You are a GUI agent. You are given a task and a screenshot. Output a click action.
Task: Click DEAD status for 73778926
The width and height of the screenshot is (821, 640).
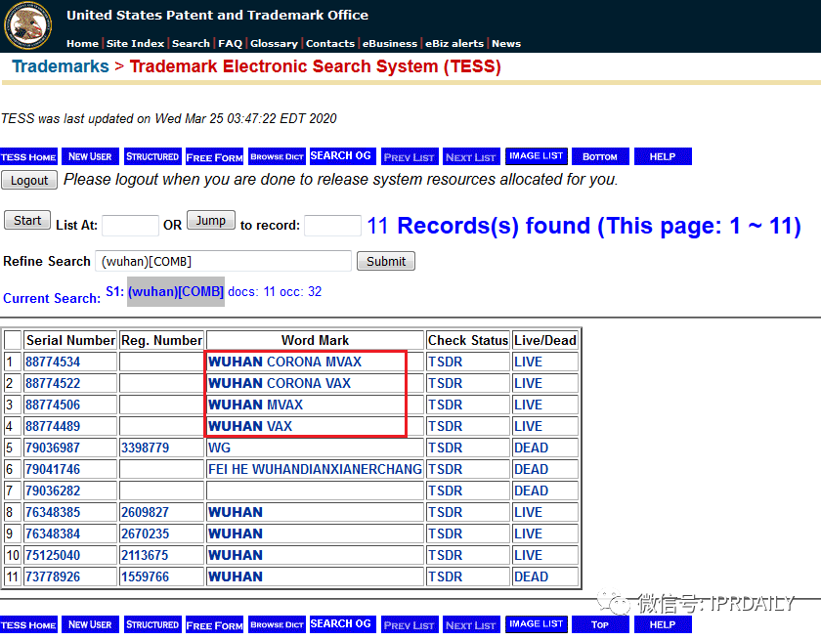531,576
